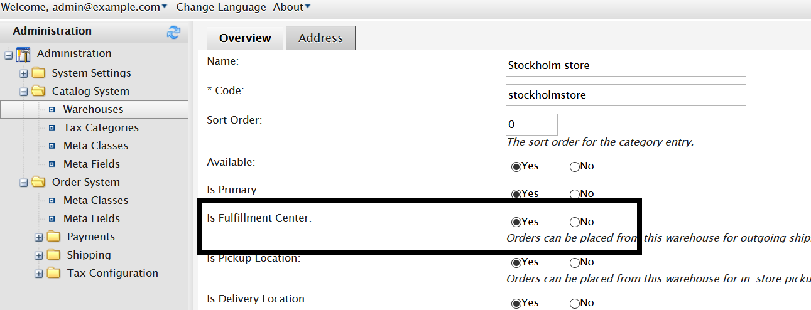The width and height of the screenshot is (811, 310).
Task: Expand the Shipping tree node
Action: (39, 255)
